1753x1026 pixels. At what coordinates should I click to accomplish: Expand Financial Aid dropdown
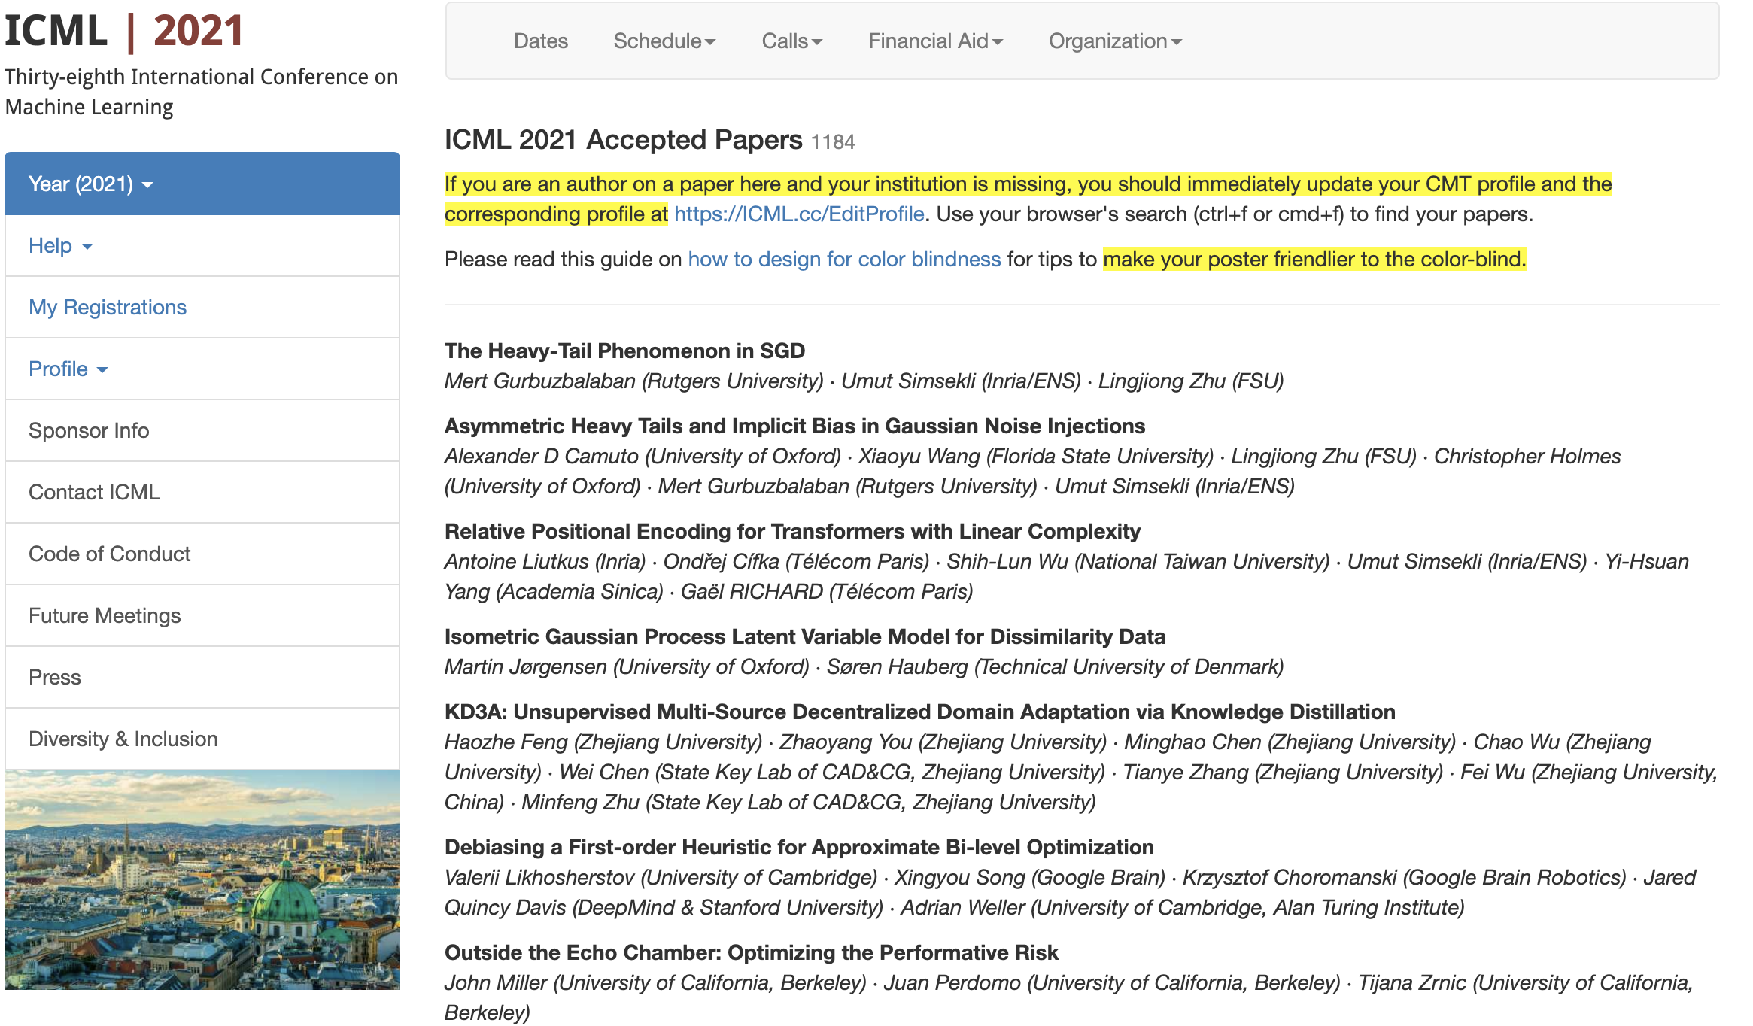(x=935, y=41)
